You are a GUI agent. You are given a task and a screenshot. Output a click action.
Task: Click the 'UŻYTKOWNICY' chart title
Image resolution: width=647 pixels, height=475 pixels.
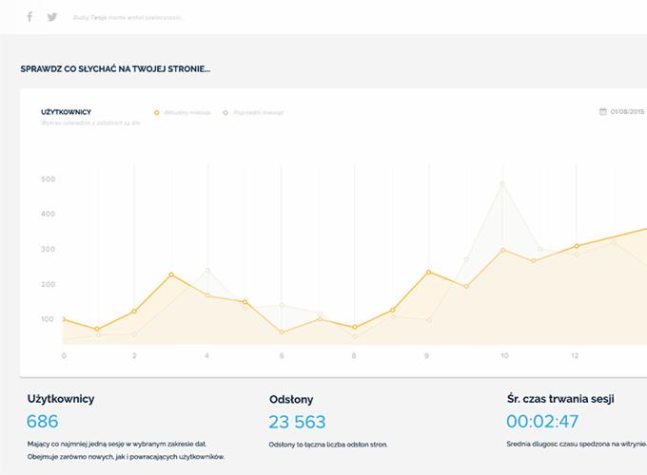point(66,111)
